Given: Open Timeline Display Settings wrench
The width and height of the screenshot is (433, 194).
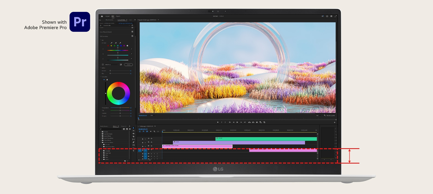Looking at the screenshot, I should pyautogui.click(x=154, y=131).
